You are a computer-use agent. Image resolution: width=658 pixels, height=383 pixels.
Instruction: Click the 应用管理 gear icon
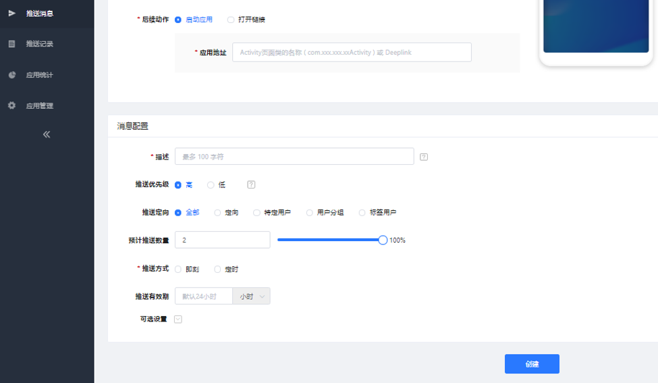pyautogui.click(x=11, y=105)
